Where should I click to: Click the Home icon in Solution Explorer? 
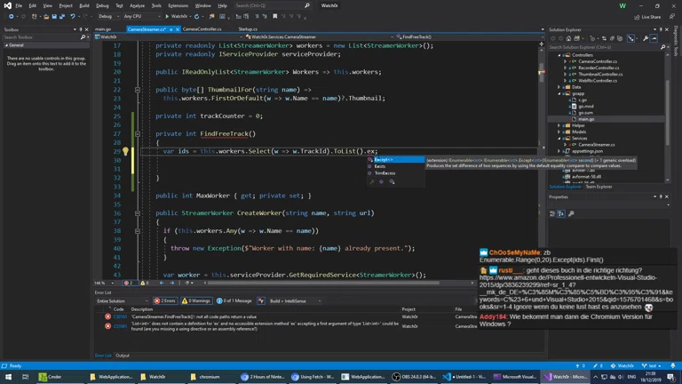click(568, 38)
